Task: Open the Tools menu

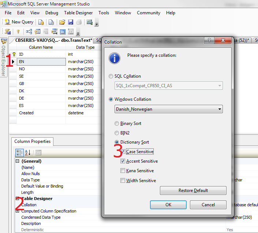Action: [x=104, y=13]
